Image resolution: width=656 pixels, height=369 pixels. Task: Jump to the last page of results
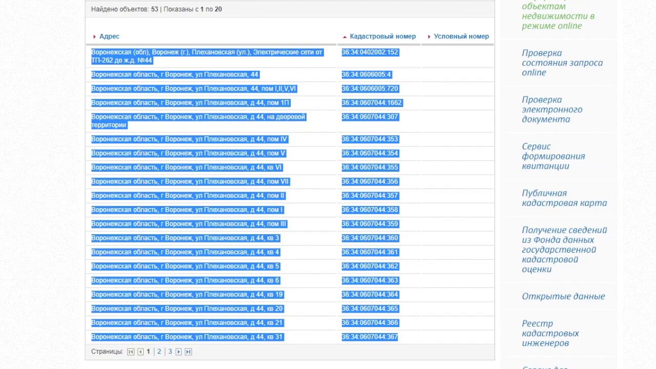click(189, 352)
